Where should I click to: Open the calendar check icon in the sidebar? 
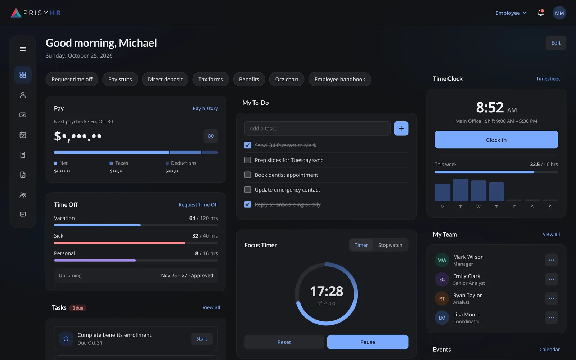[x=23, y=135]
